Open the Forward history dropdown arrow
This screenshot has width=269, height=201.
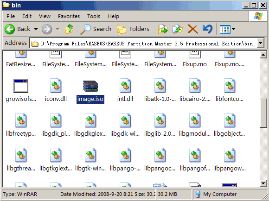pos(58,29)
